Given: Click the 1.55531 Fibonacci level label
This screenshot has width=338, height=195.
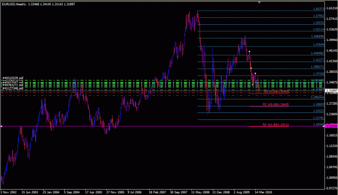Looking at the screenshot, I should click(319, 23).
